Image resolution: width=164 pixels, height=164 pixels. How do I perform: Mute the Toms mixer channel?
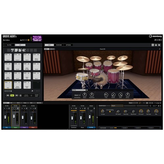[22, 109]
